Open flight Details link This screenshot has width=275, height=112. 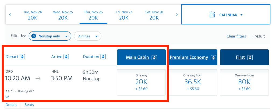(x=11, y=105)
